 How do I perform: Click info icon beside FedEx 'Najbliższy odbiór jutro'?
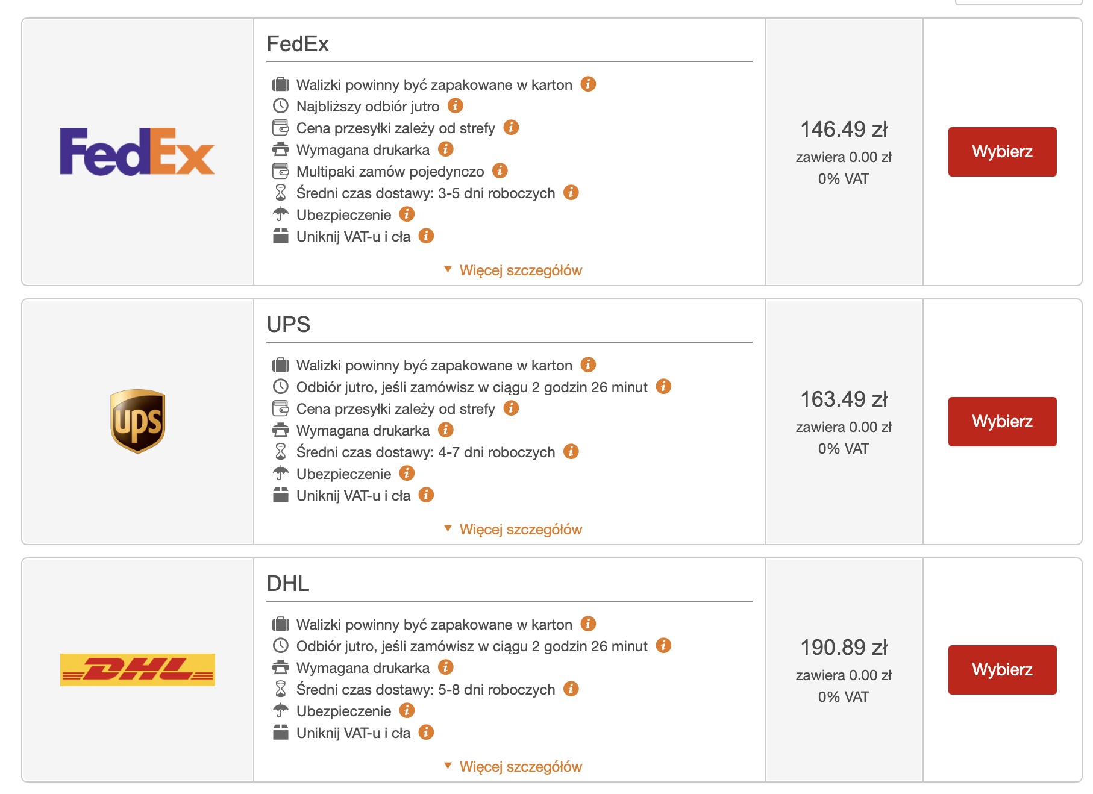(456, 106)
